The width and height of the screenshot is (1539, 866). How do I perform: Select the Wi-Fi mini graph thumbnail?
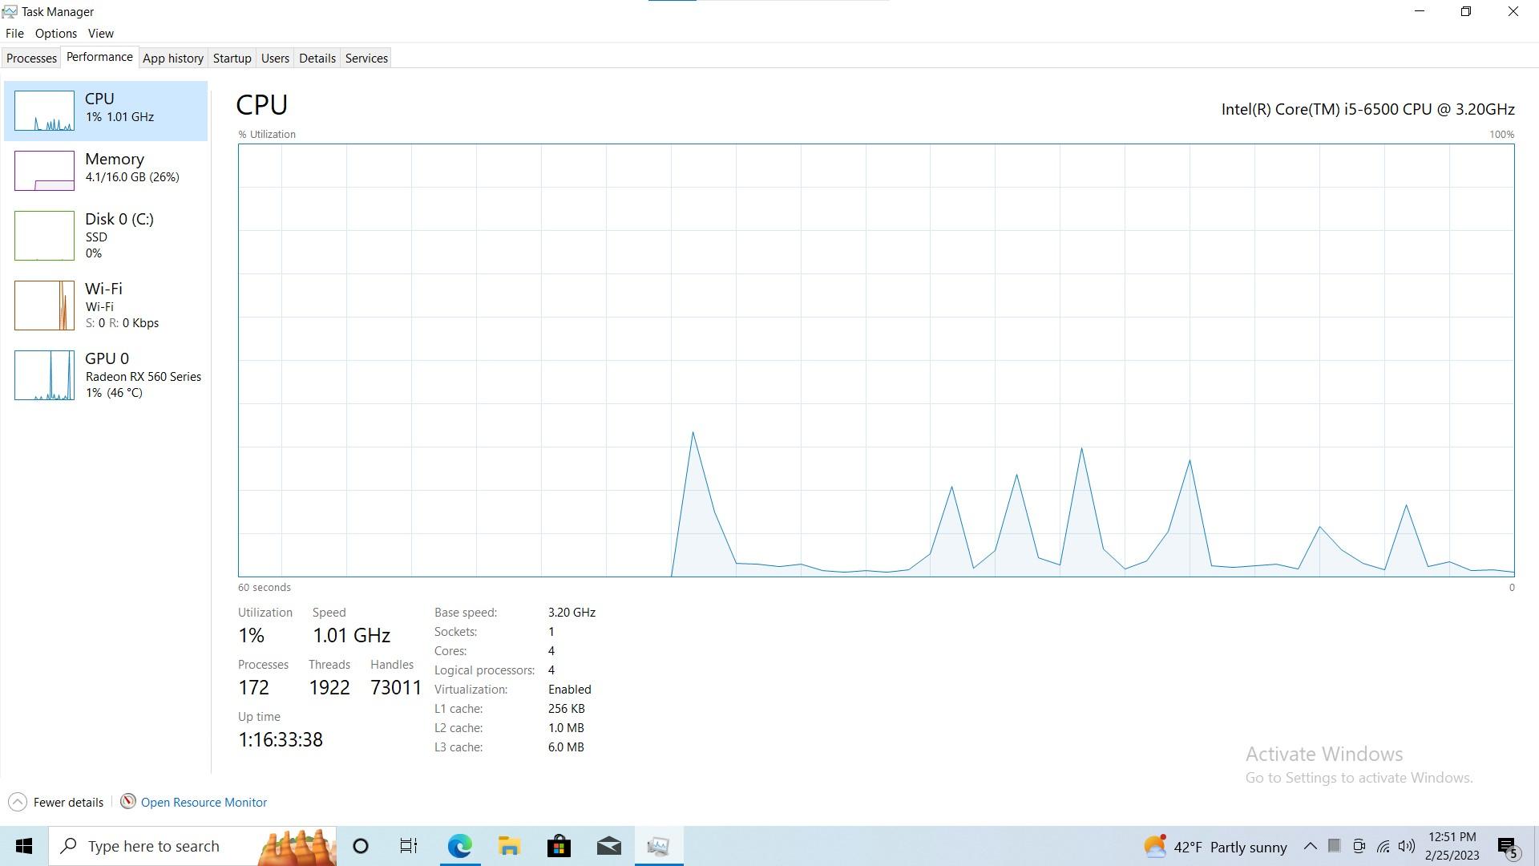click(x=44, y=306)
